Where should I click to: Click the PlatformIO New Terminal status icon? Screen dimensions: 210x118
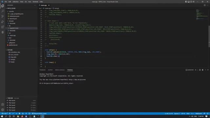29,114
